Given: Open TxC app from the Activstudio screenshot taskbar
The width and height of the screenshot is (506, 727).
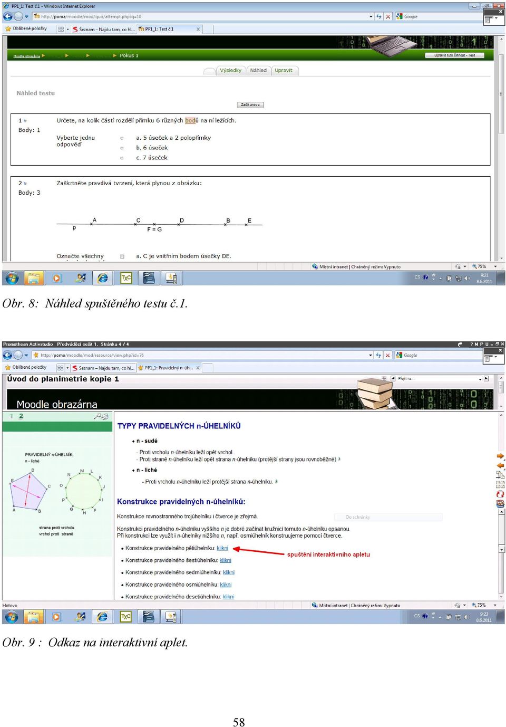Looking at the screenshot, I should pos(125,616).
